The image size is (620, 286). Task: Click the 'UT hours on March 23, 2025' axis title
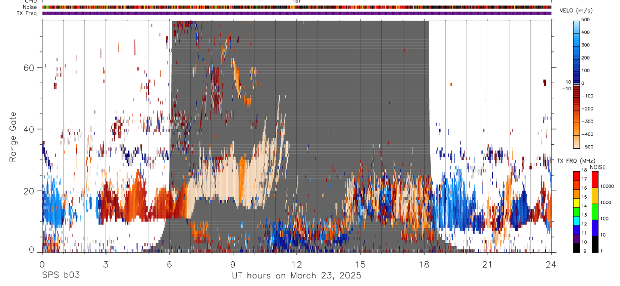296,275
